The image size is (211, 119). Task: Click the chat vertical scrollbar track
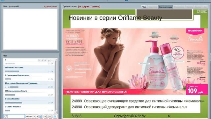tap(56, 86)
